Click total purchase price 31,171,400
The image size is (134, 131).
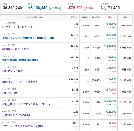click(x=110, y=8)
